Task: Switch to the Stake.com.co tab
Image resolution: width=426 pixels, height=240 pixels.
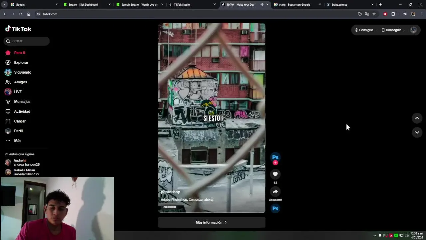Action: point(349,5)
